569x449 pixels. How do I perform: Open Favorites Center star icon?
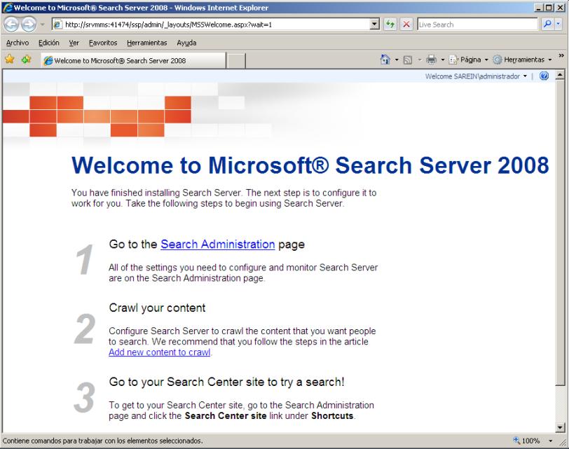[x=10, y=59]
